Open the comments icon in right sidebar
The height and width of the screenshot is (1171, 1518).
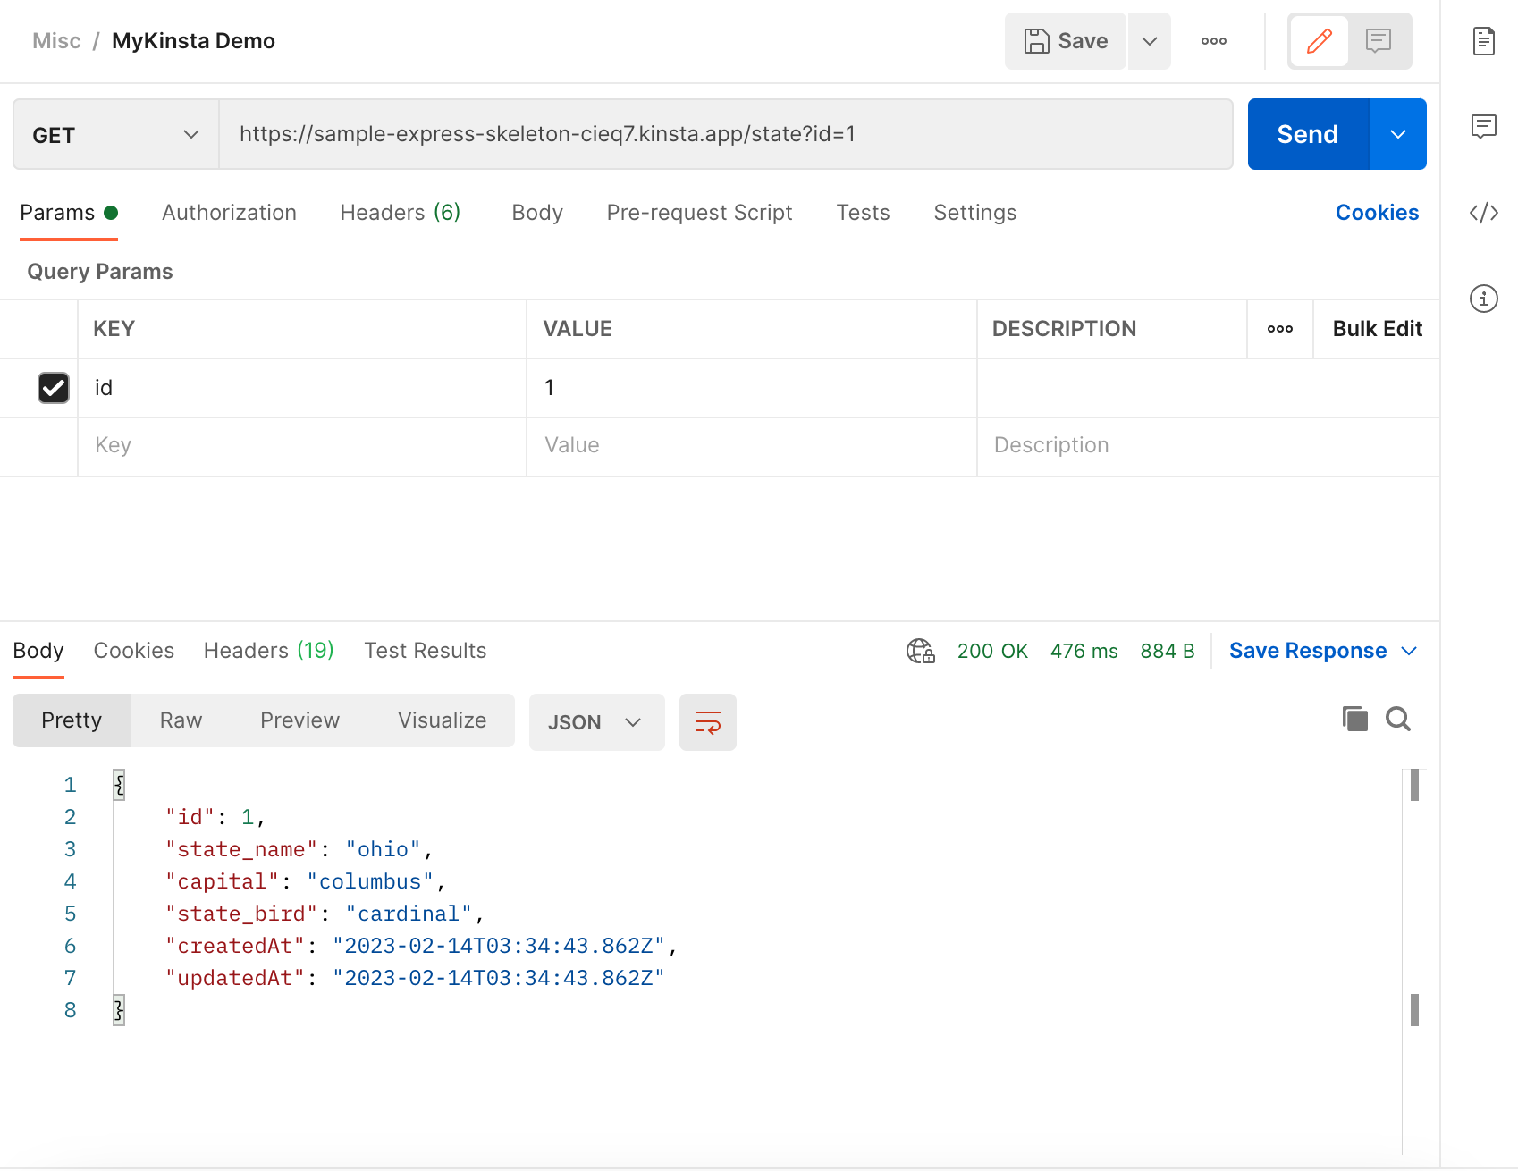coord(1483,126)
